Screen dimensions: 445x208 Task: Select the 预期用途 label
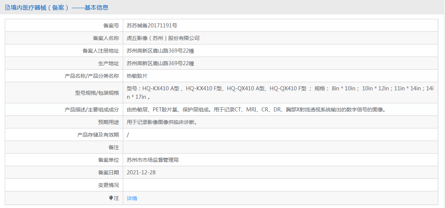pos(109,122)
